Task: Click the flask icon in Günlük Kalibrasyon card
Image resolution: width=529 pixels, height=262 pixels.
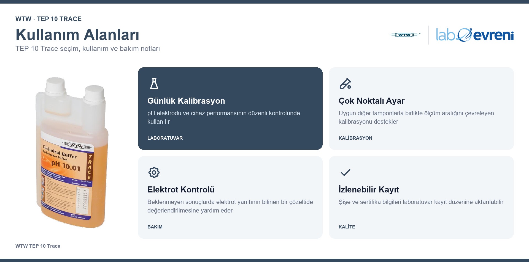Action: point(154,84)
